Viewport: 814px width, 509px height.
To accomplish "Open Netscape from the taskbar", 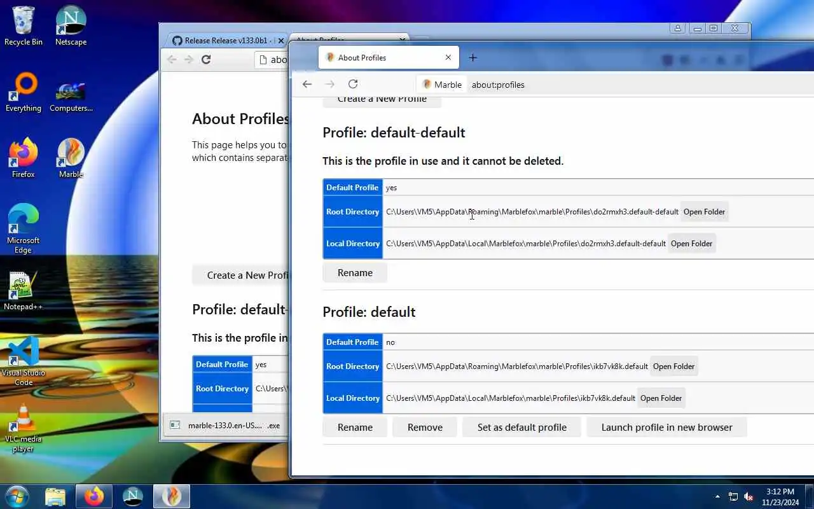I will [x=133, y=496].
